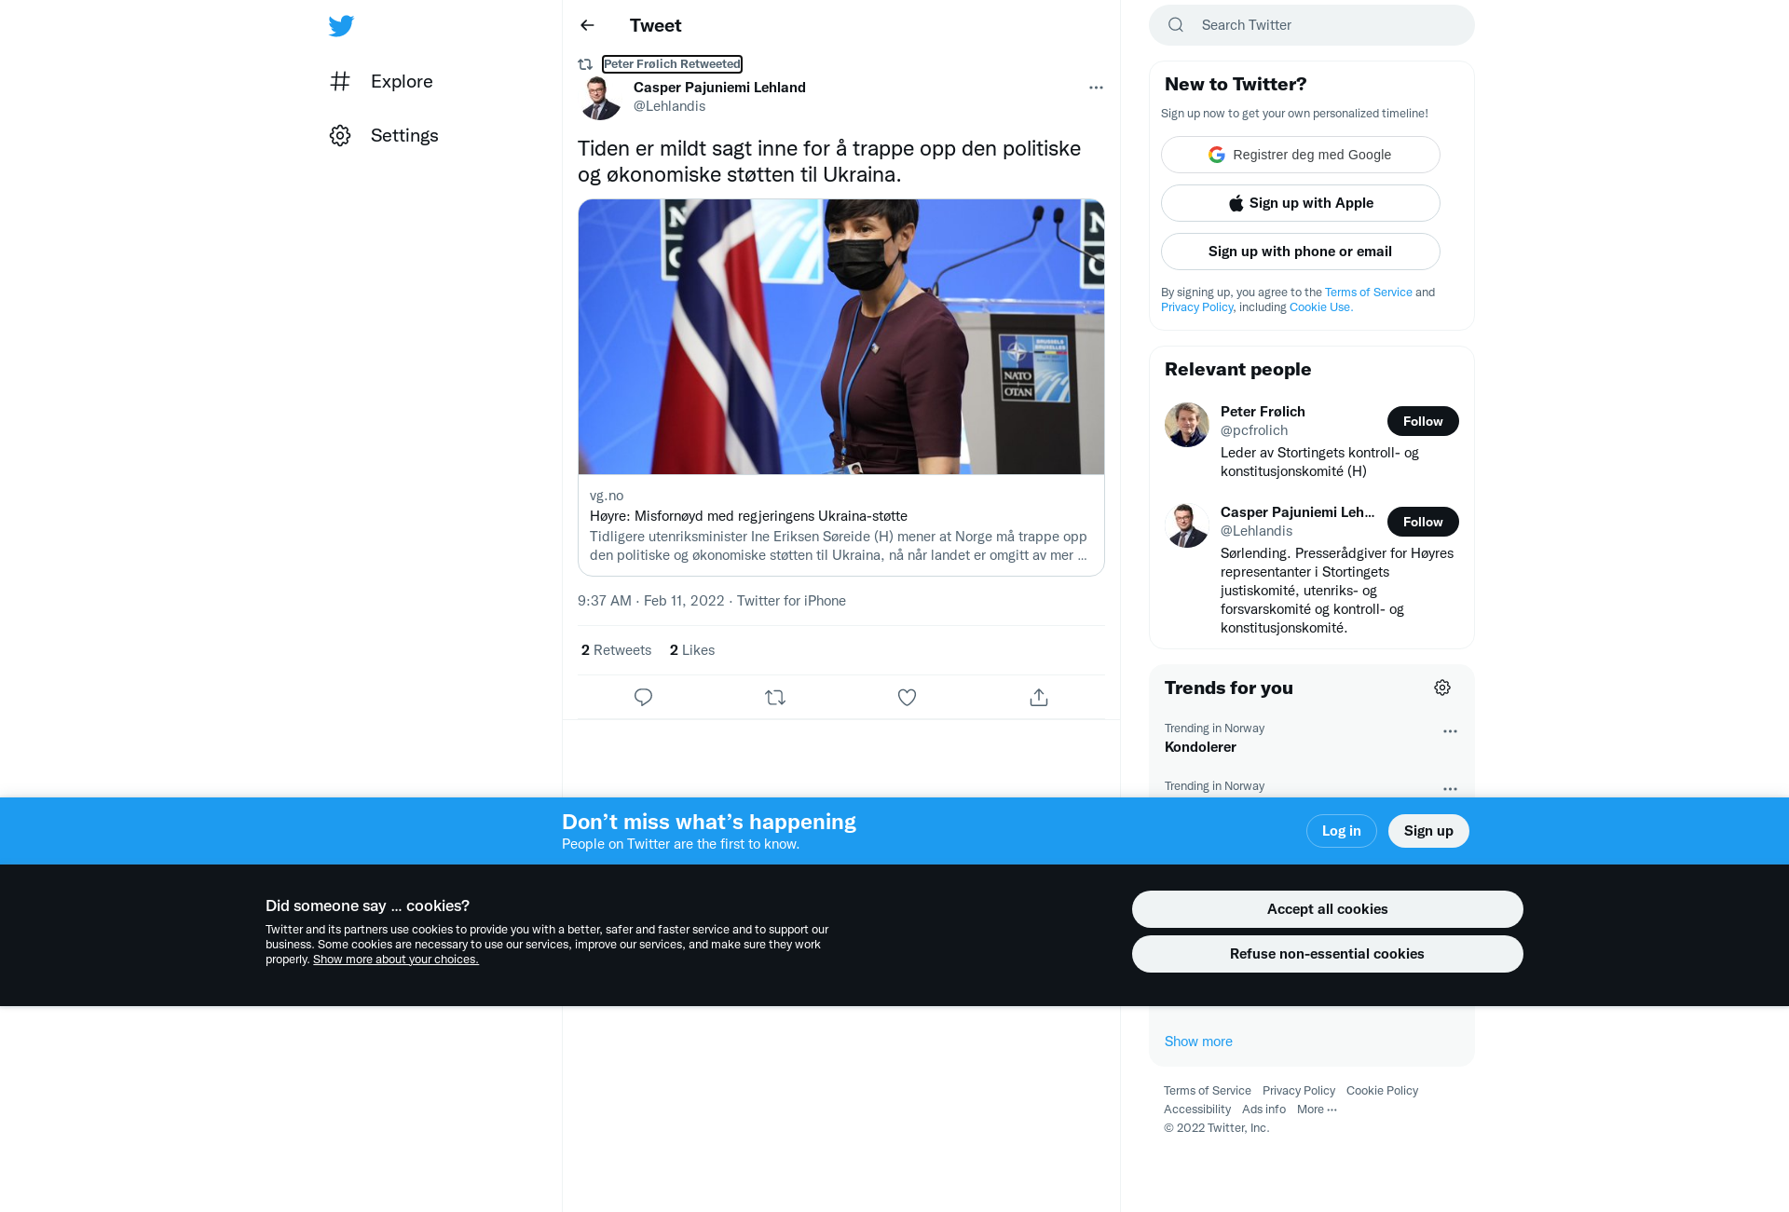Follow Peter Frølich

point(1423,421)
